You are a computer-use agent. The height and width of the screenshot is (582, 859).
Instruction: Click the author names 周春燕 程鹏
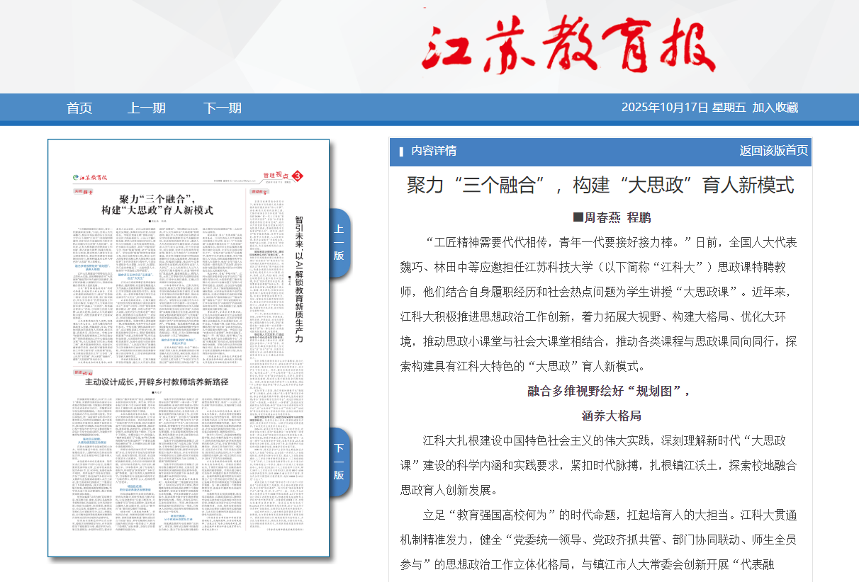[x=611, y=217]
